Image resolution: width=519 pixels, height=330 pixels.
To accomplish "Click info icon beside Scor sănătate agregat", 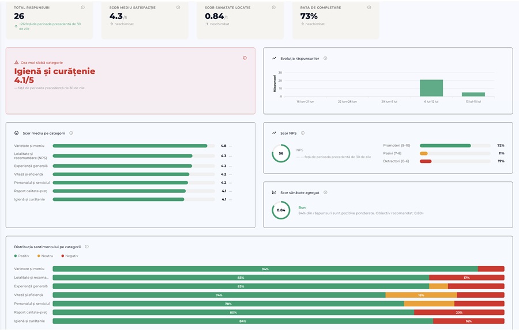I will pos(325,192).
